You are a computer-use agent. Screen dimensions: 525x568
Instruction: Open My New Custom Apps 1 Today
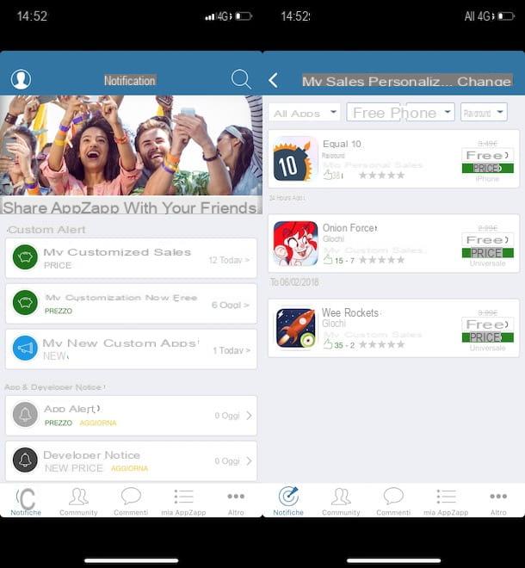pos(131,349)
